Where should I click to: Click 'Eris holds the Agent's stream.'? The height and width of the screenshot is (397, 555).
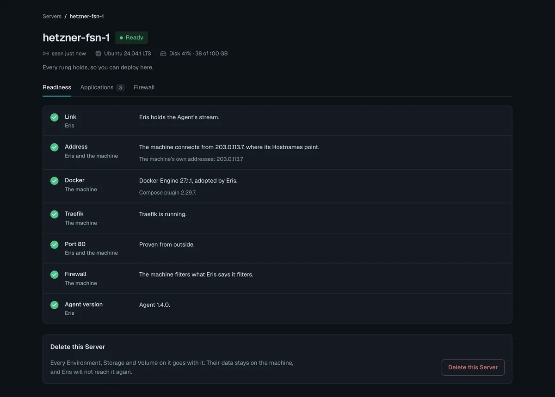point(179,117)
